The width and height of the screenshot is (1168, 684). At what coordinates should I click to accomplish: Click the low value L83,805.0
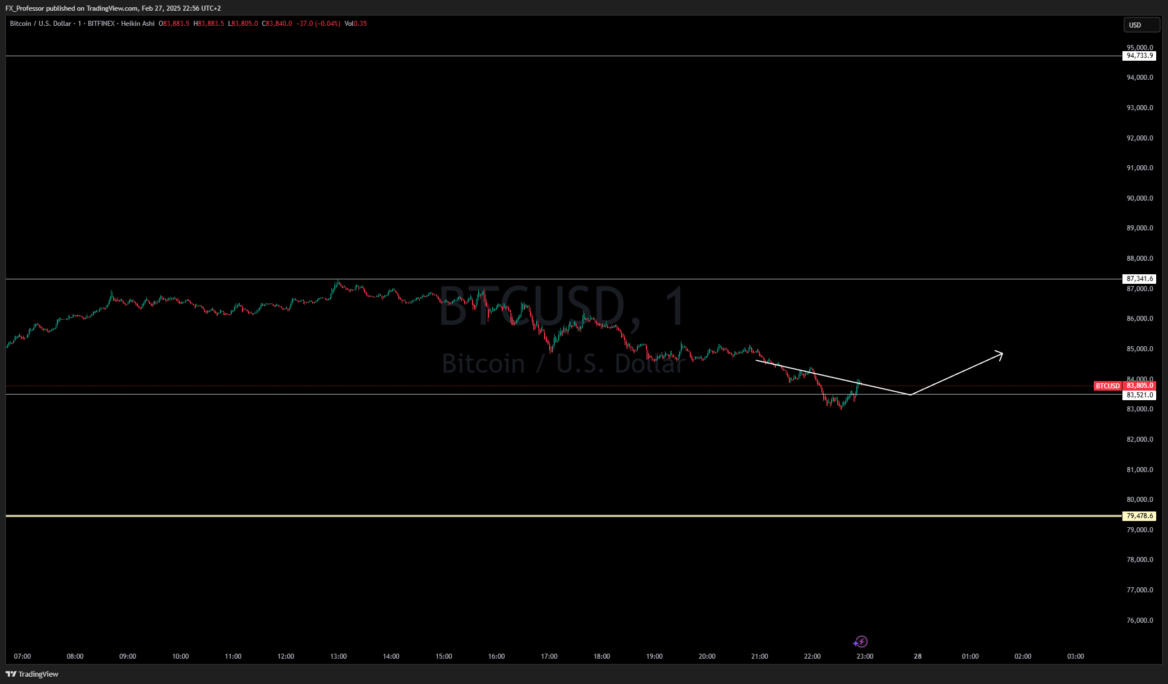pos(243,24)
